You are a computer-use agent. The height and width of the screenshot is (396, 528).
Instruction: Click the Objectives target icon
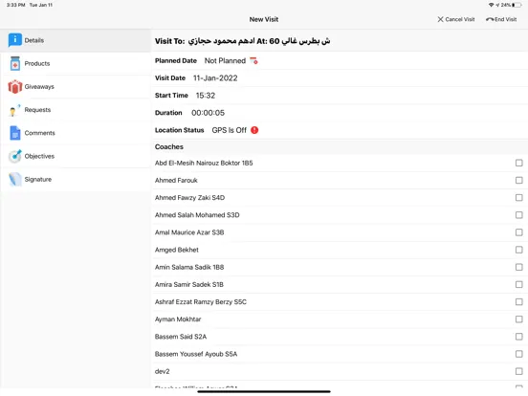coord(14,156)
